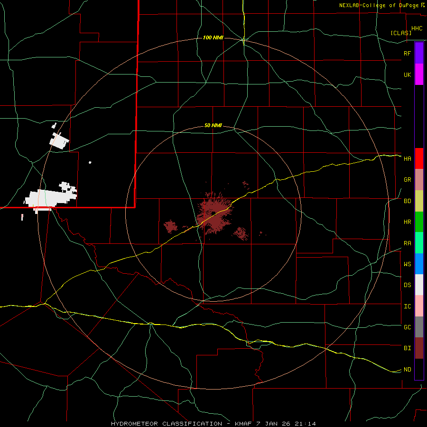This screenshot has width=427, height=427.
Task: Click the Hydrometeor Classification KMAF title caption
Action: coord(213,424)
